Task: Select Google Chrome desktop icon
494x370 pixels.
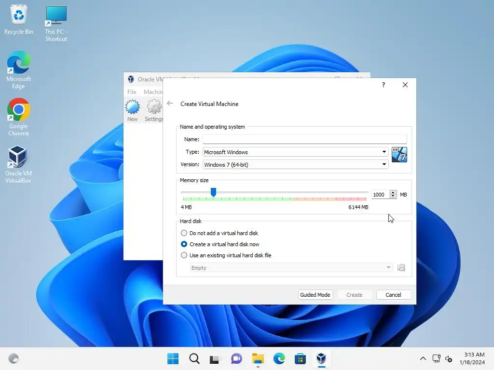Action: click(19, 117)
